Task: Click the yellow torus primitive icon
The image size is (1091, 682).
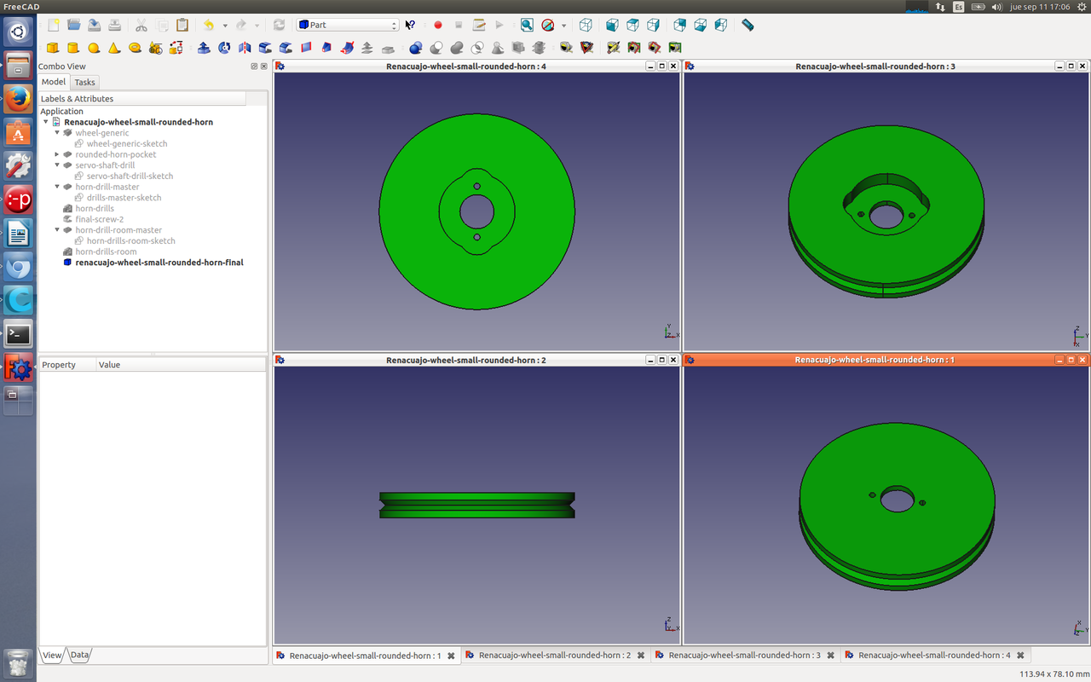Action: 135,48
